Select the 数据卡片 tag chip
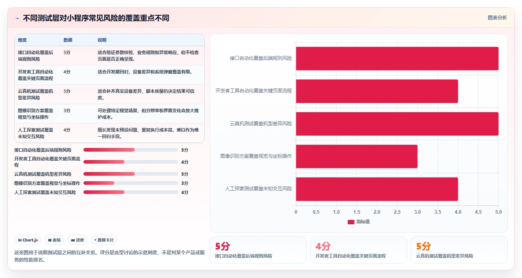This screenshot has height=278, width=522. point(104,240)
